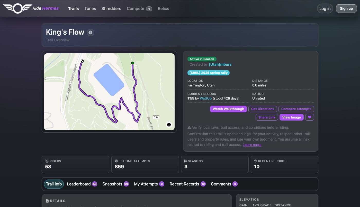Open the Relics nav item
The width and height of the screenshot is (360, 207).
163,8
